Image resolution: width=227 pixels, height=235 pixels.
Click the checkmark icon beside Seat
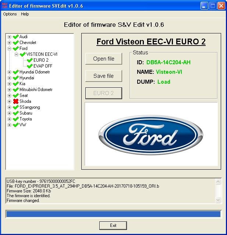(x=15, y=95)
